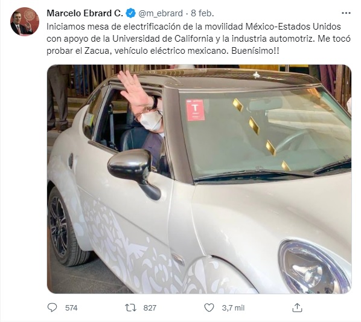Viewport: 361px width, 322px height.
Task: Click the black side mirror in photo
Action: pyautogui.click(x=134, y=172)
